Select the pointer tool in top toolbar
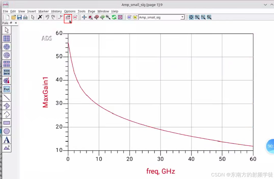The width and height of the screenshot is (274, 179). (33, 17)
